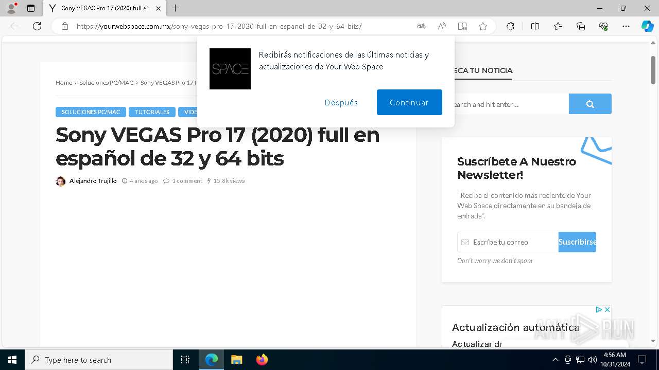Open the Windows Start menu
Viewport: 659px width, 370px height.
[12, 360]
